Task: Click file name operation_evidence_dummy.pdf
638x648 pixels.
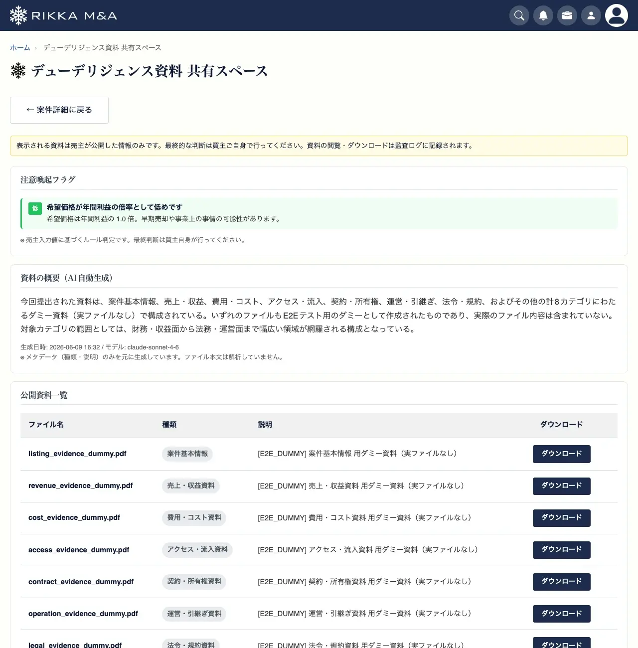Action: coord(83,614)
